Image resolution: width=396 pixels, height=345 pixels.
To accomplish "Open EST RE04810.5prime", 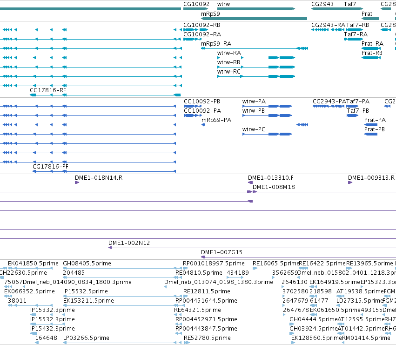I will pyautogui.click(x=199, y=273).
